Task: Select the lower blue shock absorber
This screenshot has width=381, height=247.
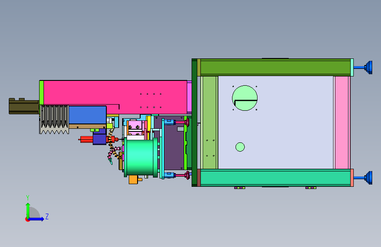Action: point(169,175)
